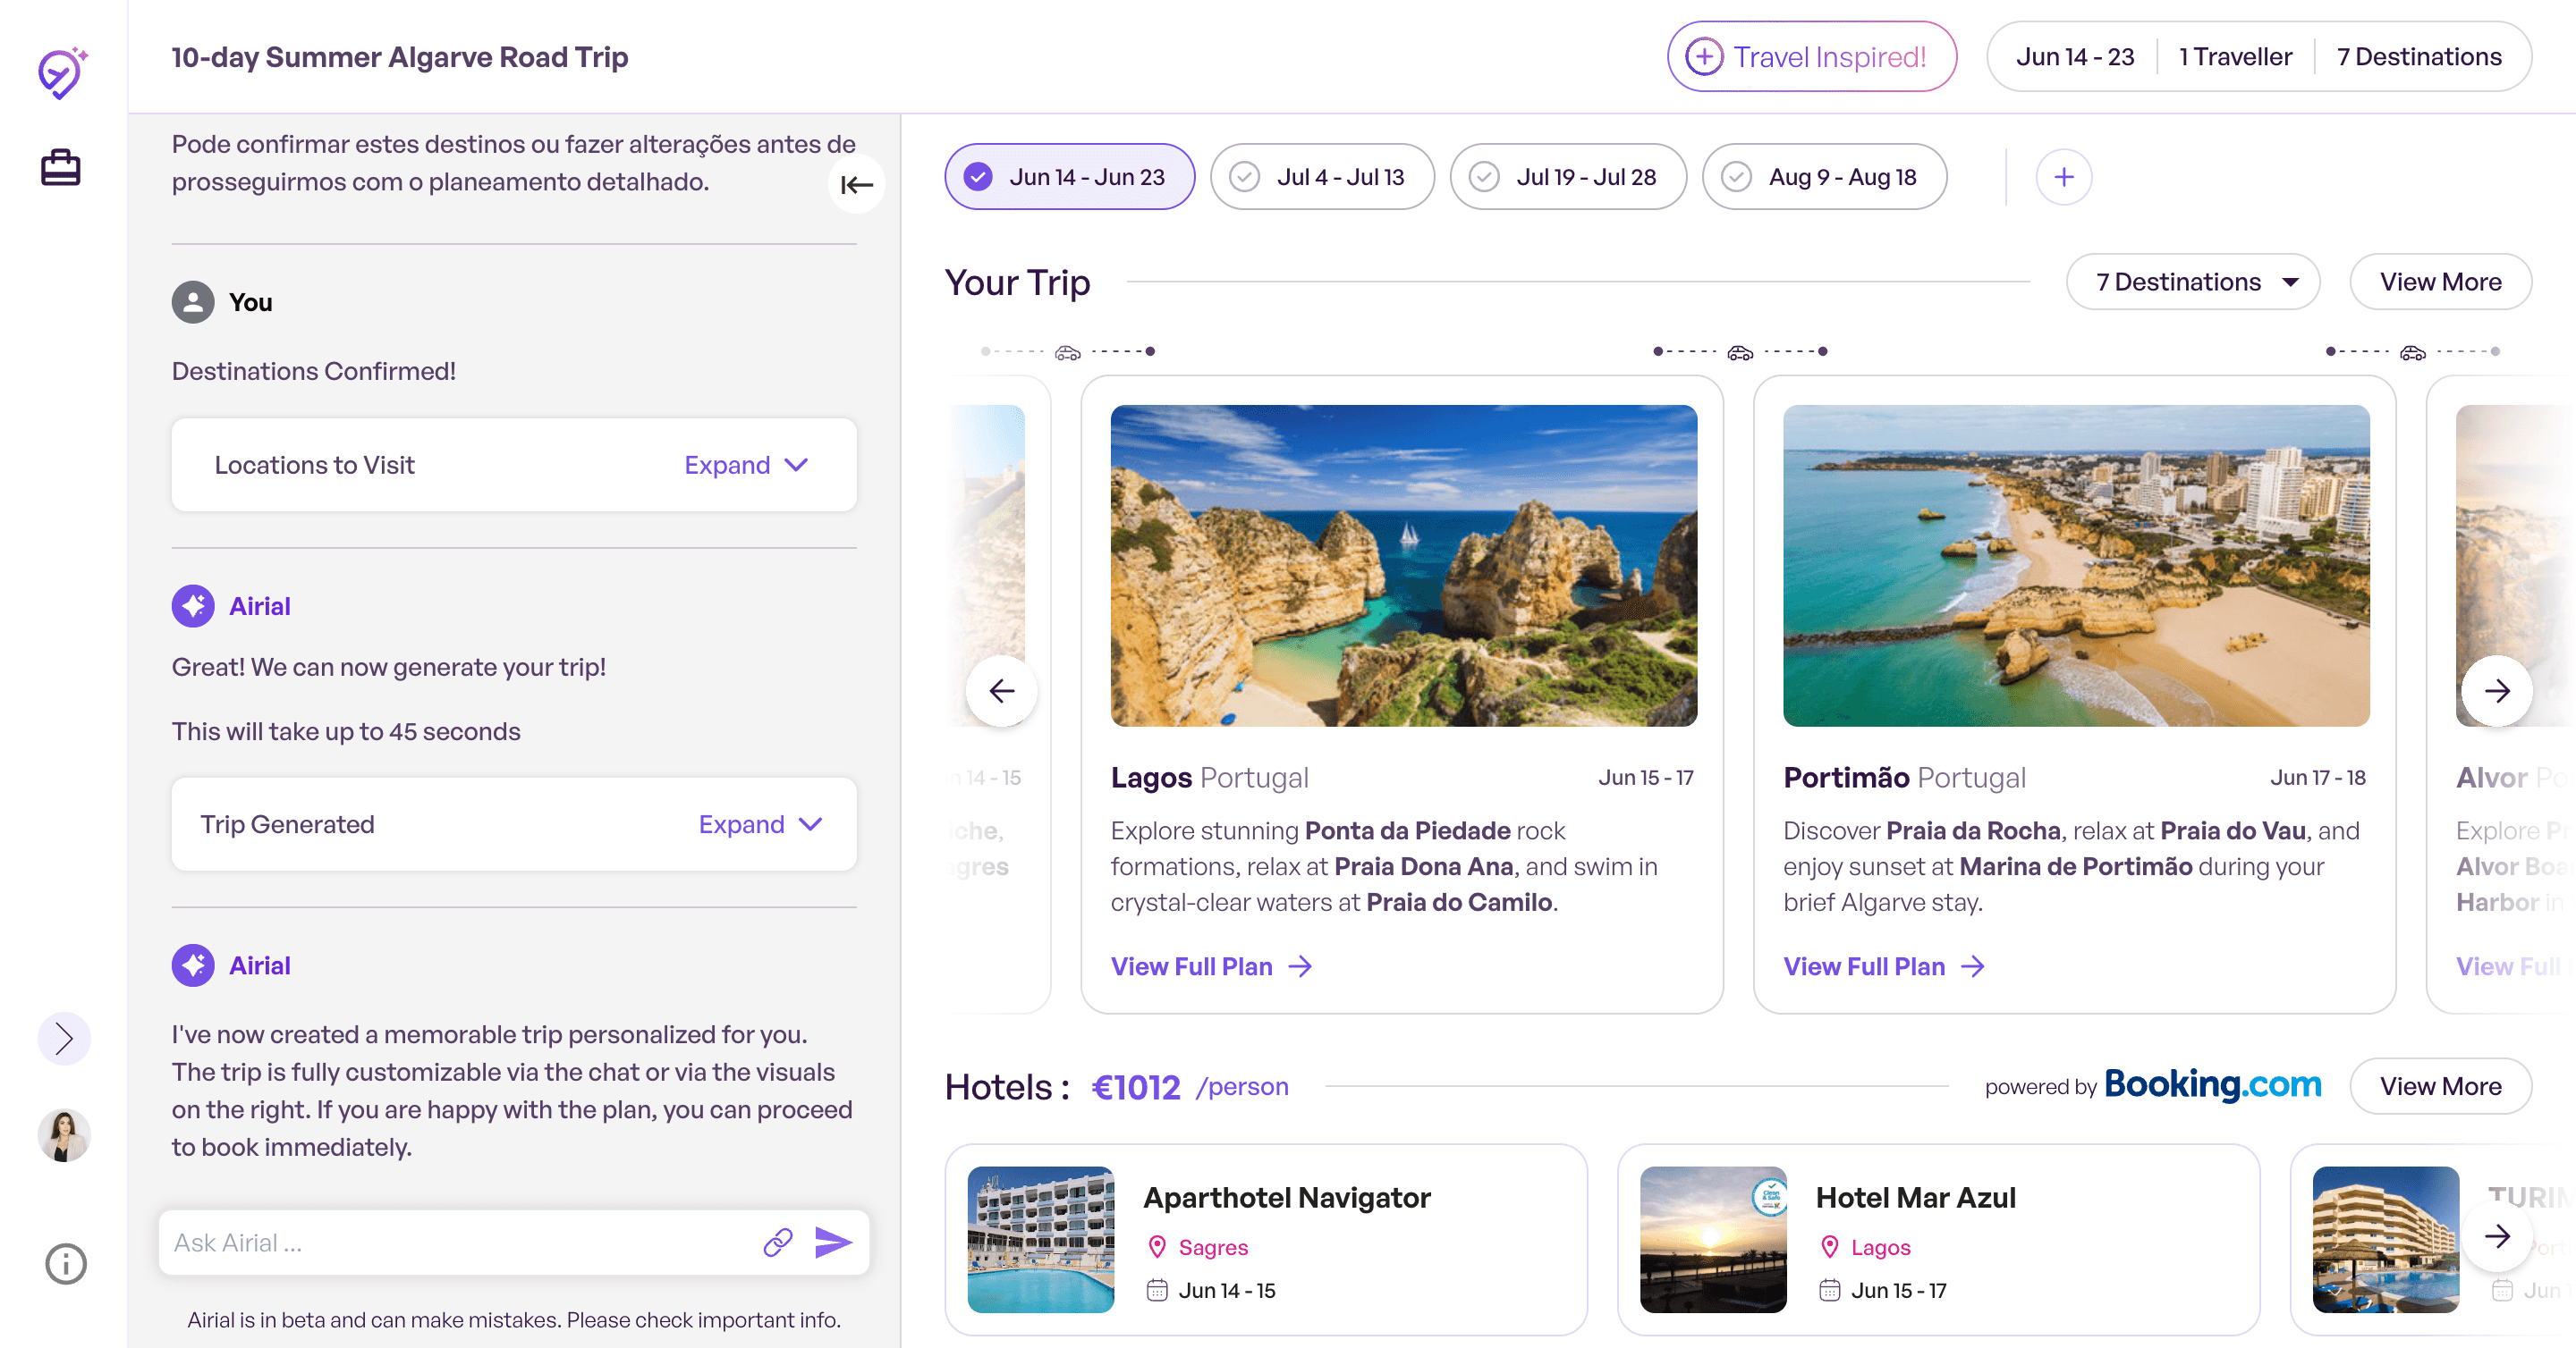Expand the Trip Generated section

click(x=760, y=824)
